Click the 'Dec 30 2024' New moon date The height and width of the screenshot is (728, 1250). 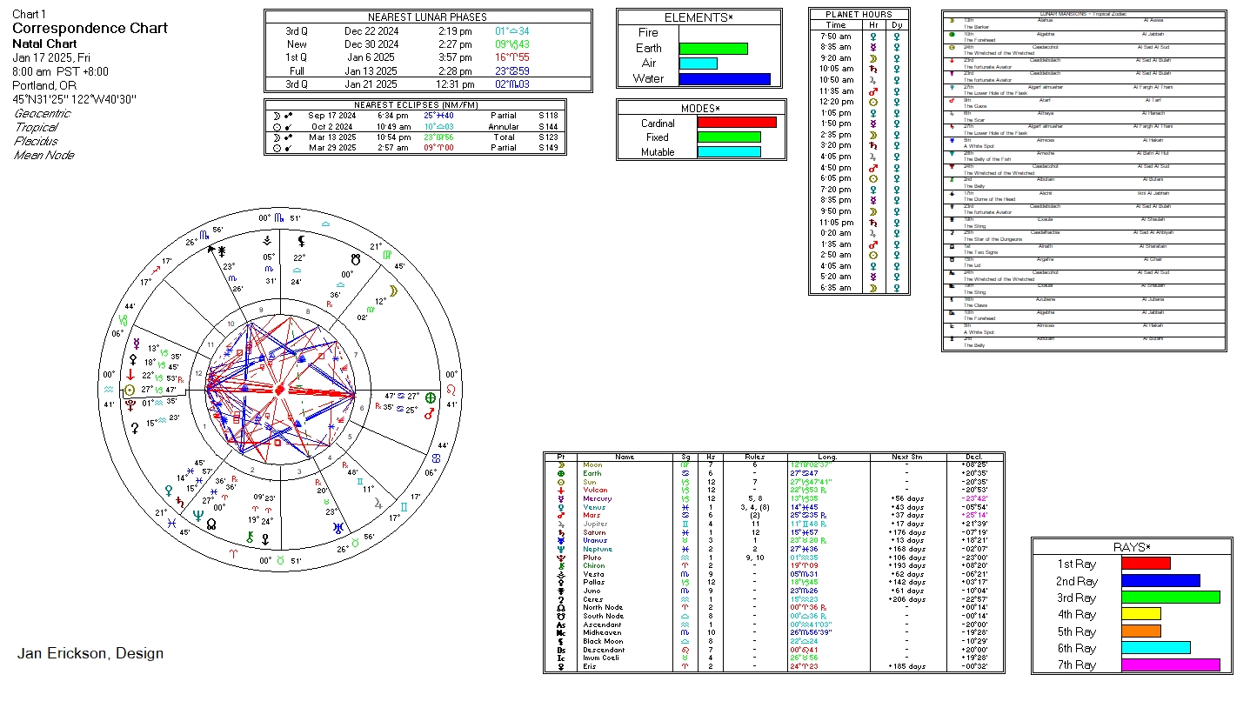pyautogui.click(x=371, y=44)
